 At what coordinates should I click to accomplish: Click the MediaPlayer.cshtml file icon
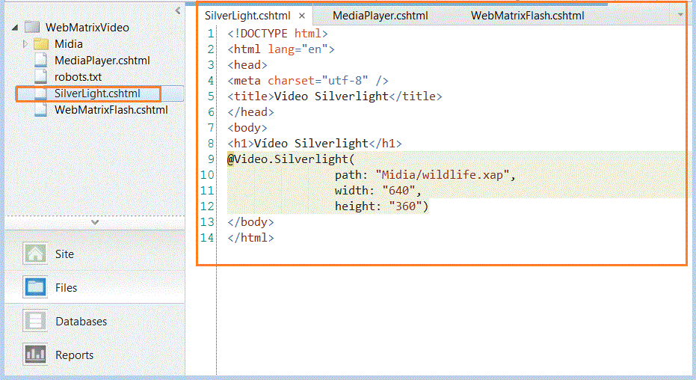click(x=41, y=60)
